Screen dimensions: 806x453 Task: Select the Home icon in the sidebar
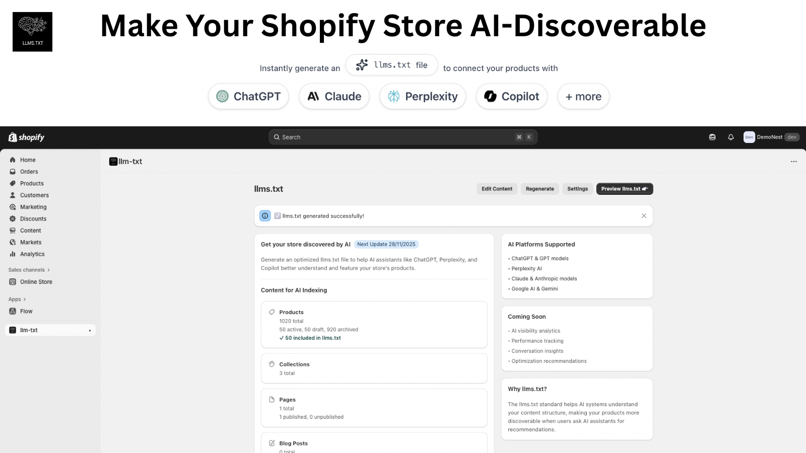[x=12, y=160]
